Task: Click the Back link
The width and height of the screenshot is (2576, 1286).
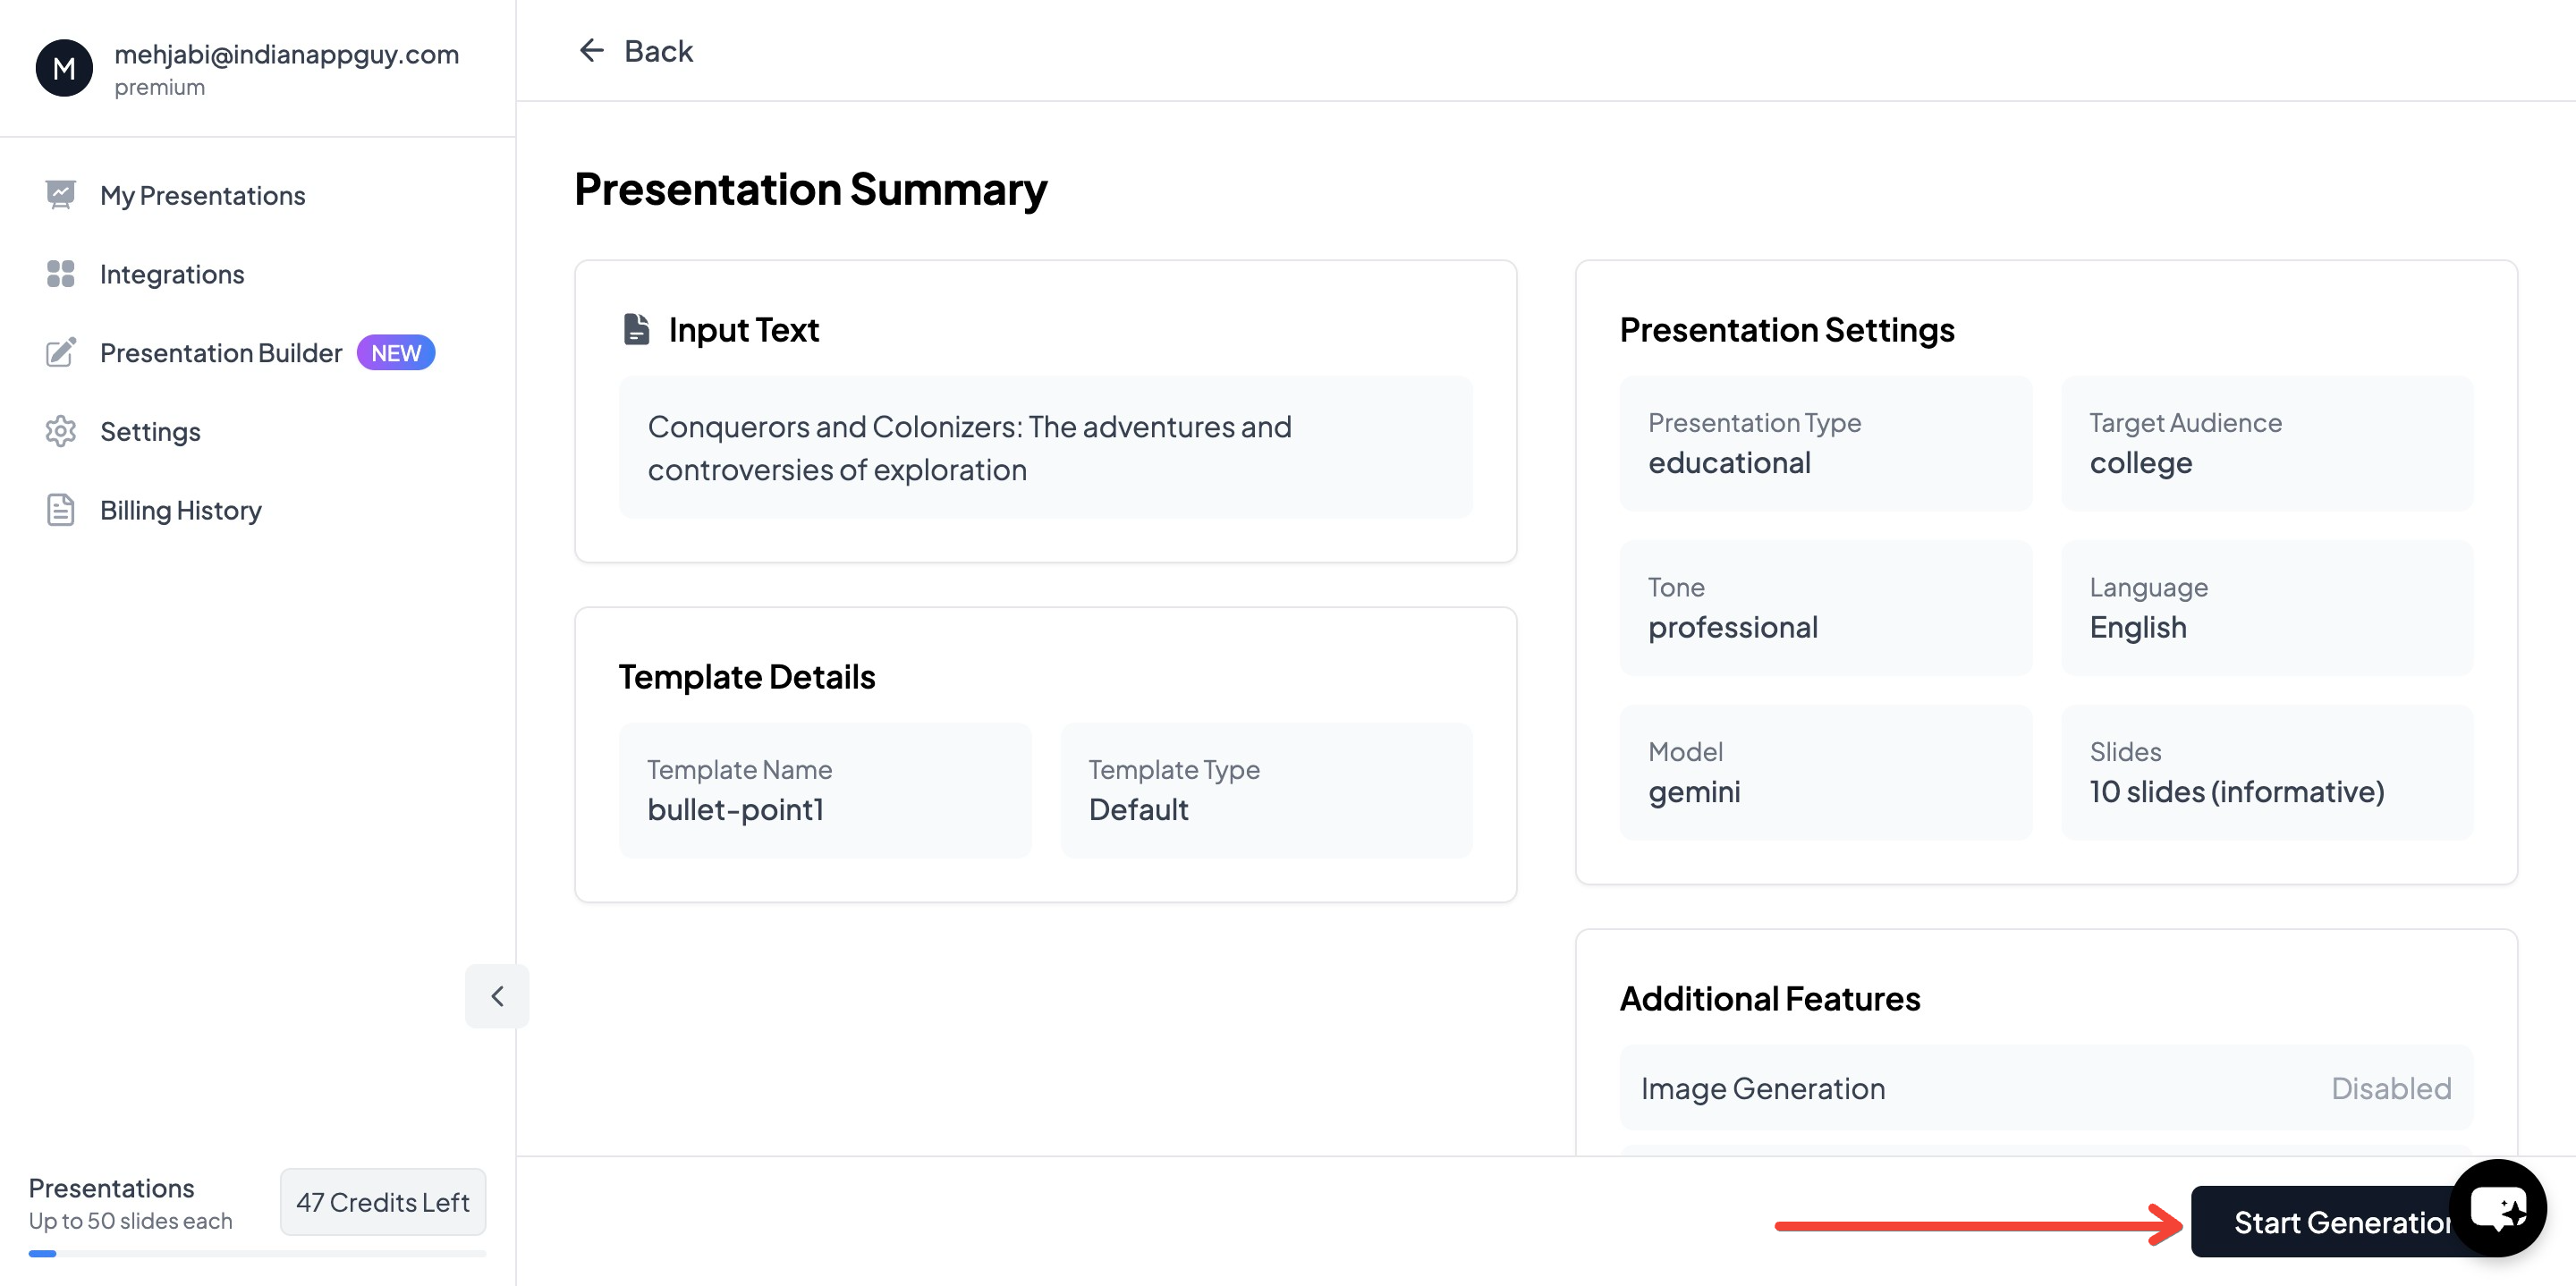Action: pos(658,51)
